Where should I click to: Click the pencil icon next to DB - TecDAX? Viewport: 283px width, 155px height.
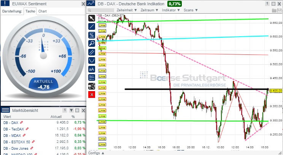point(27,129)
